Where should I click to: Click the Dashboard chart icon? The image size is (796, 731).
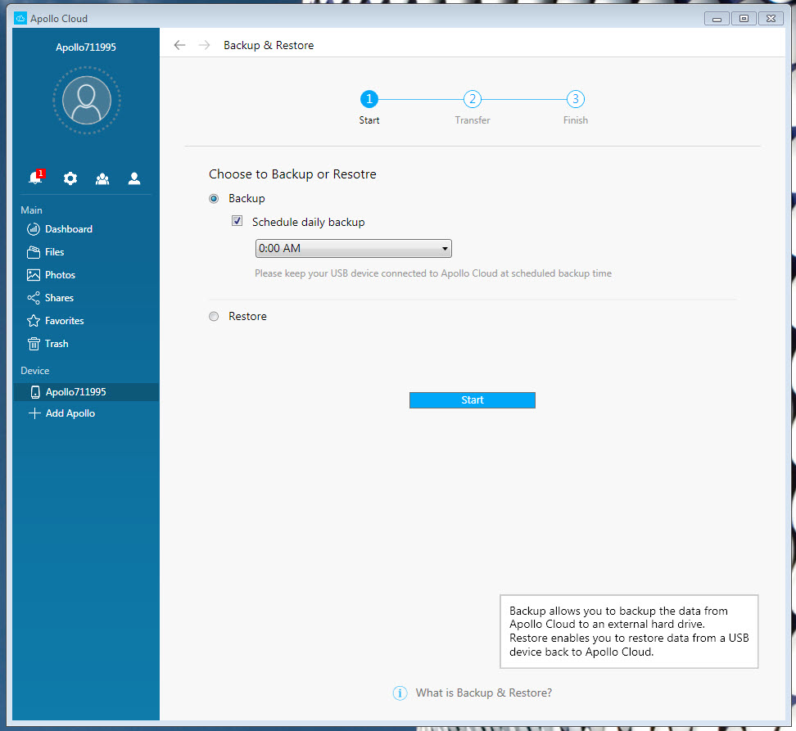click(x=34, y=229)
